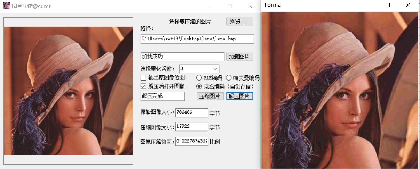420x169 pixels.
Task: Close the Form2 window
Action: point(408,5)
